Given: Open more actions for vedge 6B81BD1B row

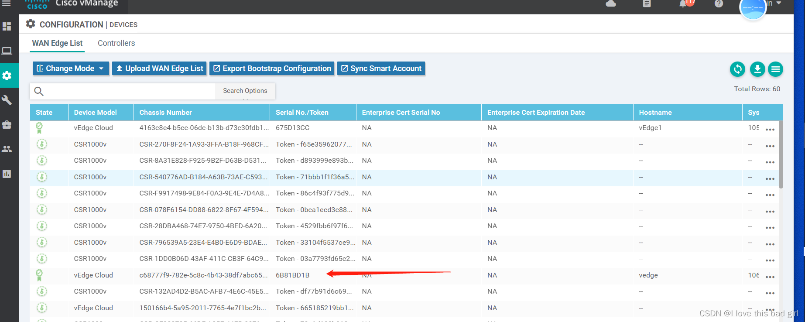Looking at the screenshot, I should (x=770, y=277).
